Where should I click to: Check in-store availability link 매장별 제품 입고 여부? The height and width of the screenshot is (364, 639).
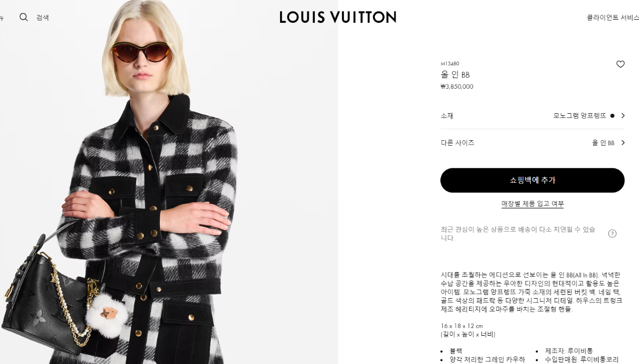coord(532,204)
